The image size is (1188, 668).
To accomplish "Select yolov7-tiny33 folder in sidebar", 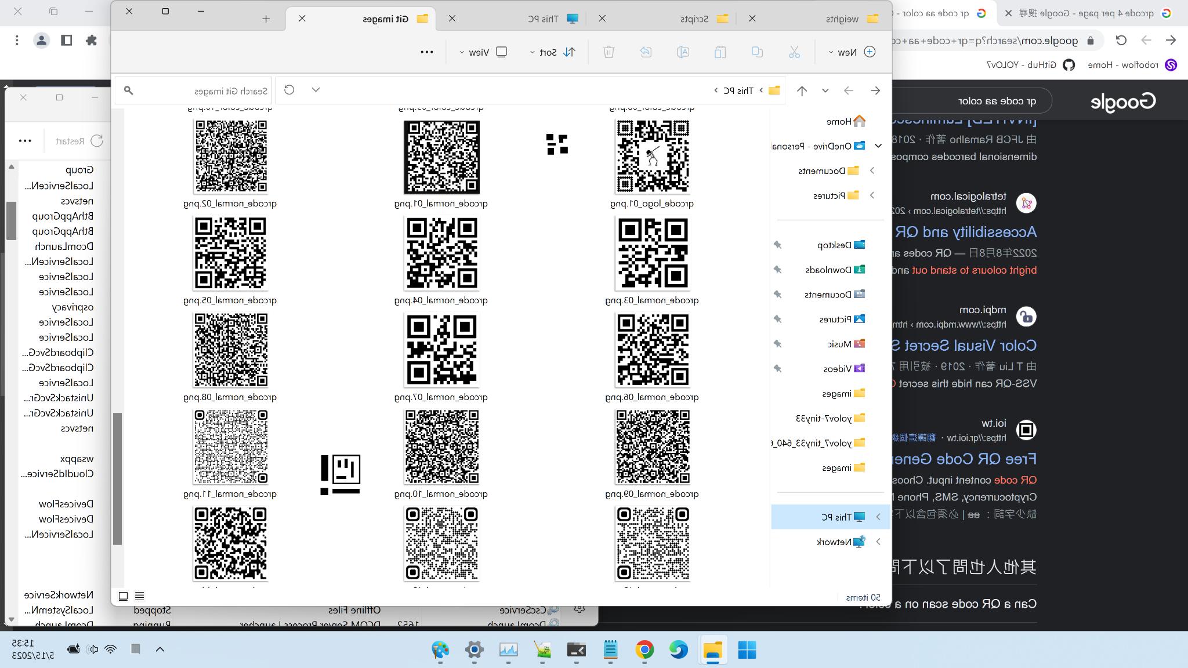I will (830, 418).
